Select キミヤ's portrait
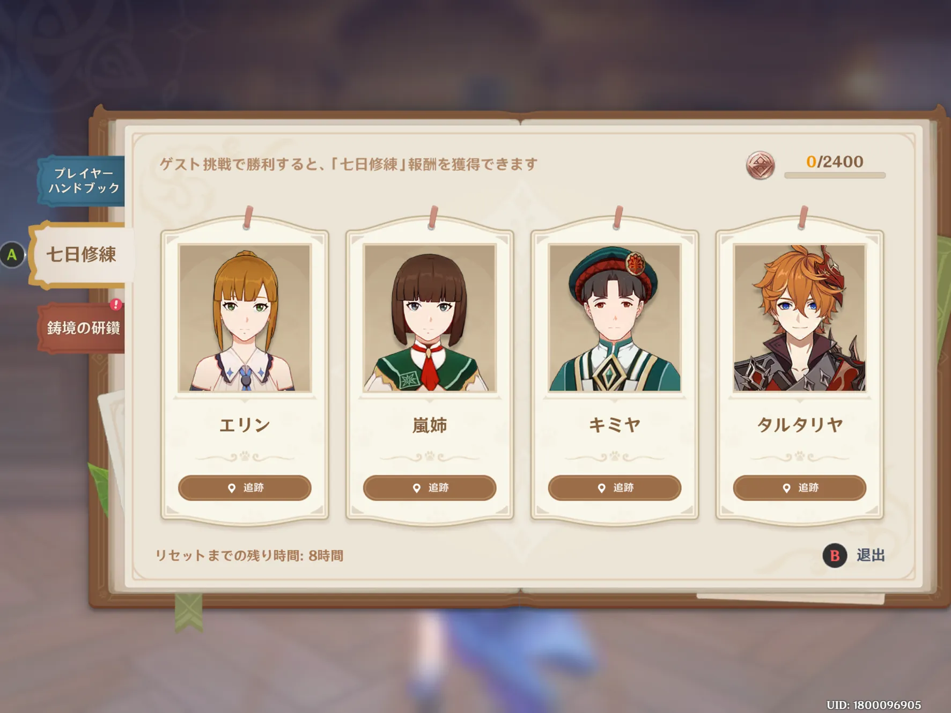The height and width of the screenshot is (713, 951). pos(615,318)
